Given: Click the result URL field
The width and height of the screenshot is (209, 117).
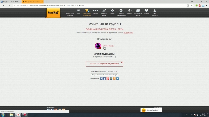Looking at the screenshot, I should click(x=104, y=75).
